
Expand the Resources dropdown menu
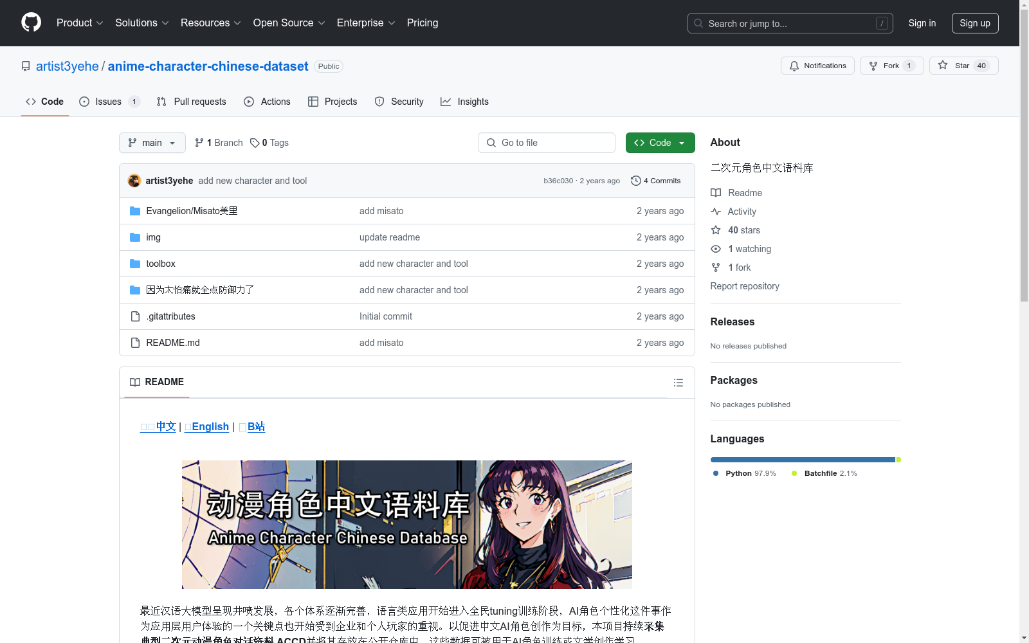coord(211,23)
